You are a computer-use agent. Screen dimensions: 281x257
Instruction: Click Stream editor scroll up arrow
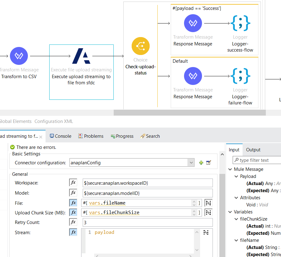point(197,232)
